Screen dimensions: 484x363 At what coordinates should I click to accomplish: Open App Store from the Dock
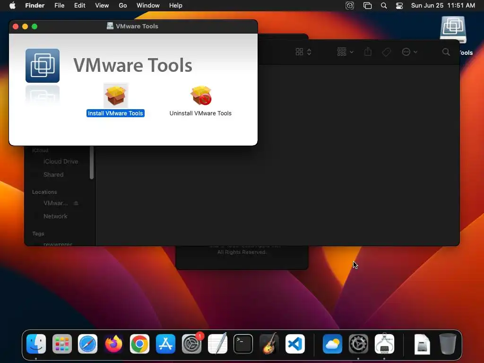pos(165,344)
